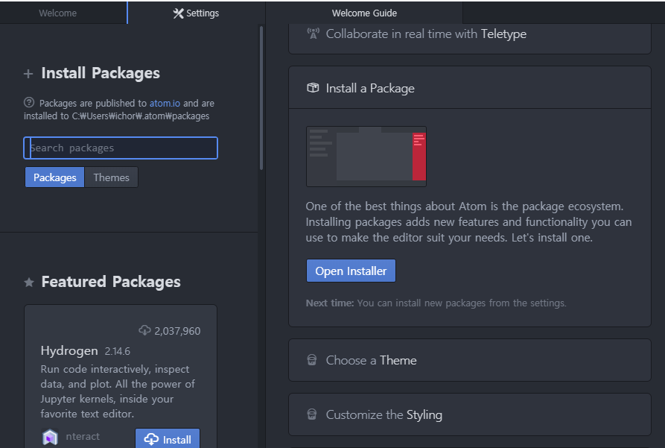Install the Hydrogen package

(168, 438)
